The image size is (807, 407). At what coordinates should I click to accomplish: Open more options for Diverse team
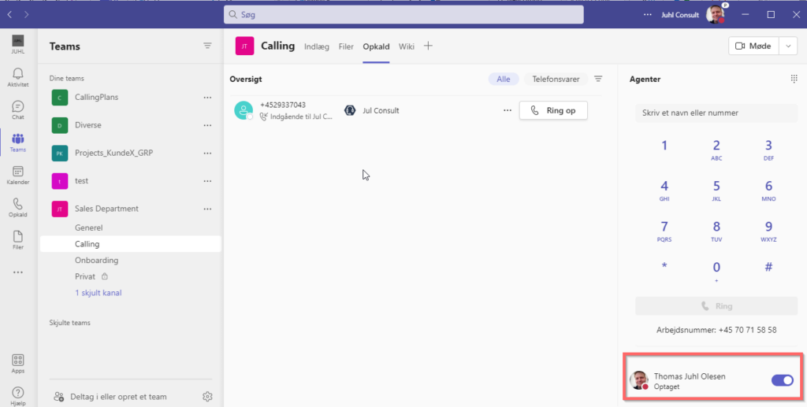pyautogui.click(x=207, y=125)
